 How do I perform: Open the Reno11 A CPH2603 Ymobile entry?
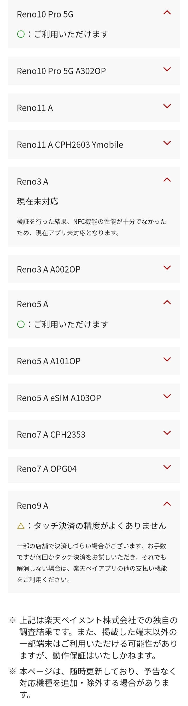pyautogui.click(x=93, y=145)
